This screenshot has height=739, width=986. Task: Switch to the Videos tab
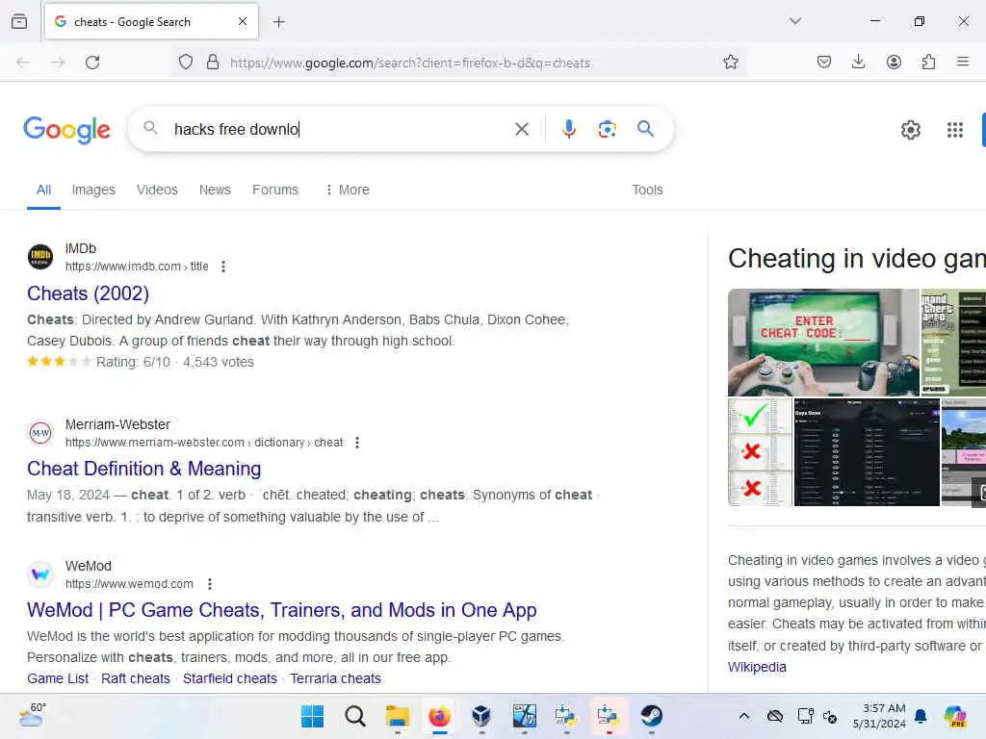click(x=157, y=190)
